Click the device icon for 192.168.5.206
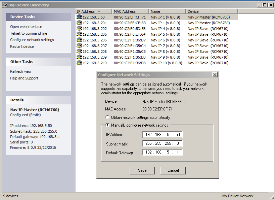Image resolution: width=275 pixels, height=200 pixels. 79,40
